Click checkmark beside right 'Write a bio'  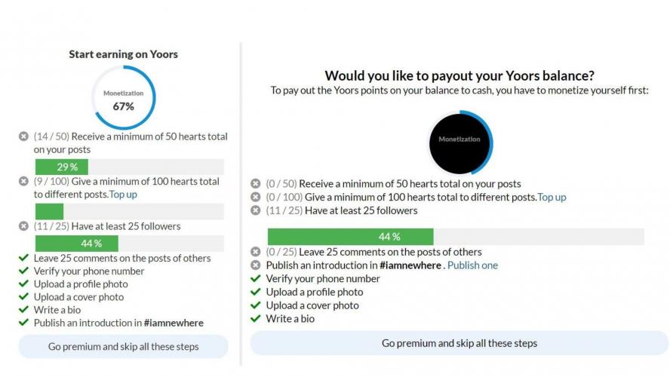coord(256,319)
